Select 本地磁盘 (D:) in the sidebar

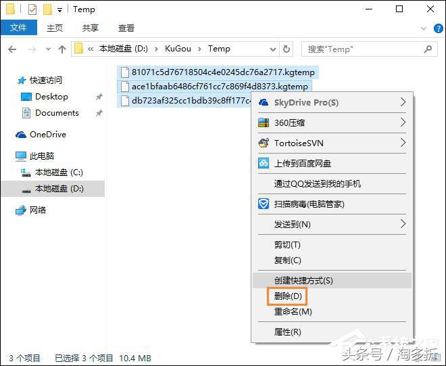click(53, 189)
